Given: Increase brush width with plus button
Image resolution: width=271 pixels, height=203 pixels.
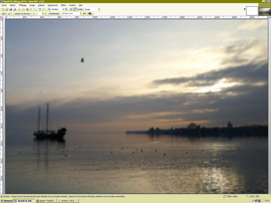Looking at the screenshot, I should (x=46, y=13).
